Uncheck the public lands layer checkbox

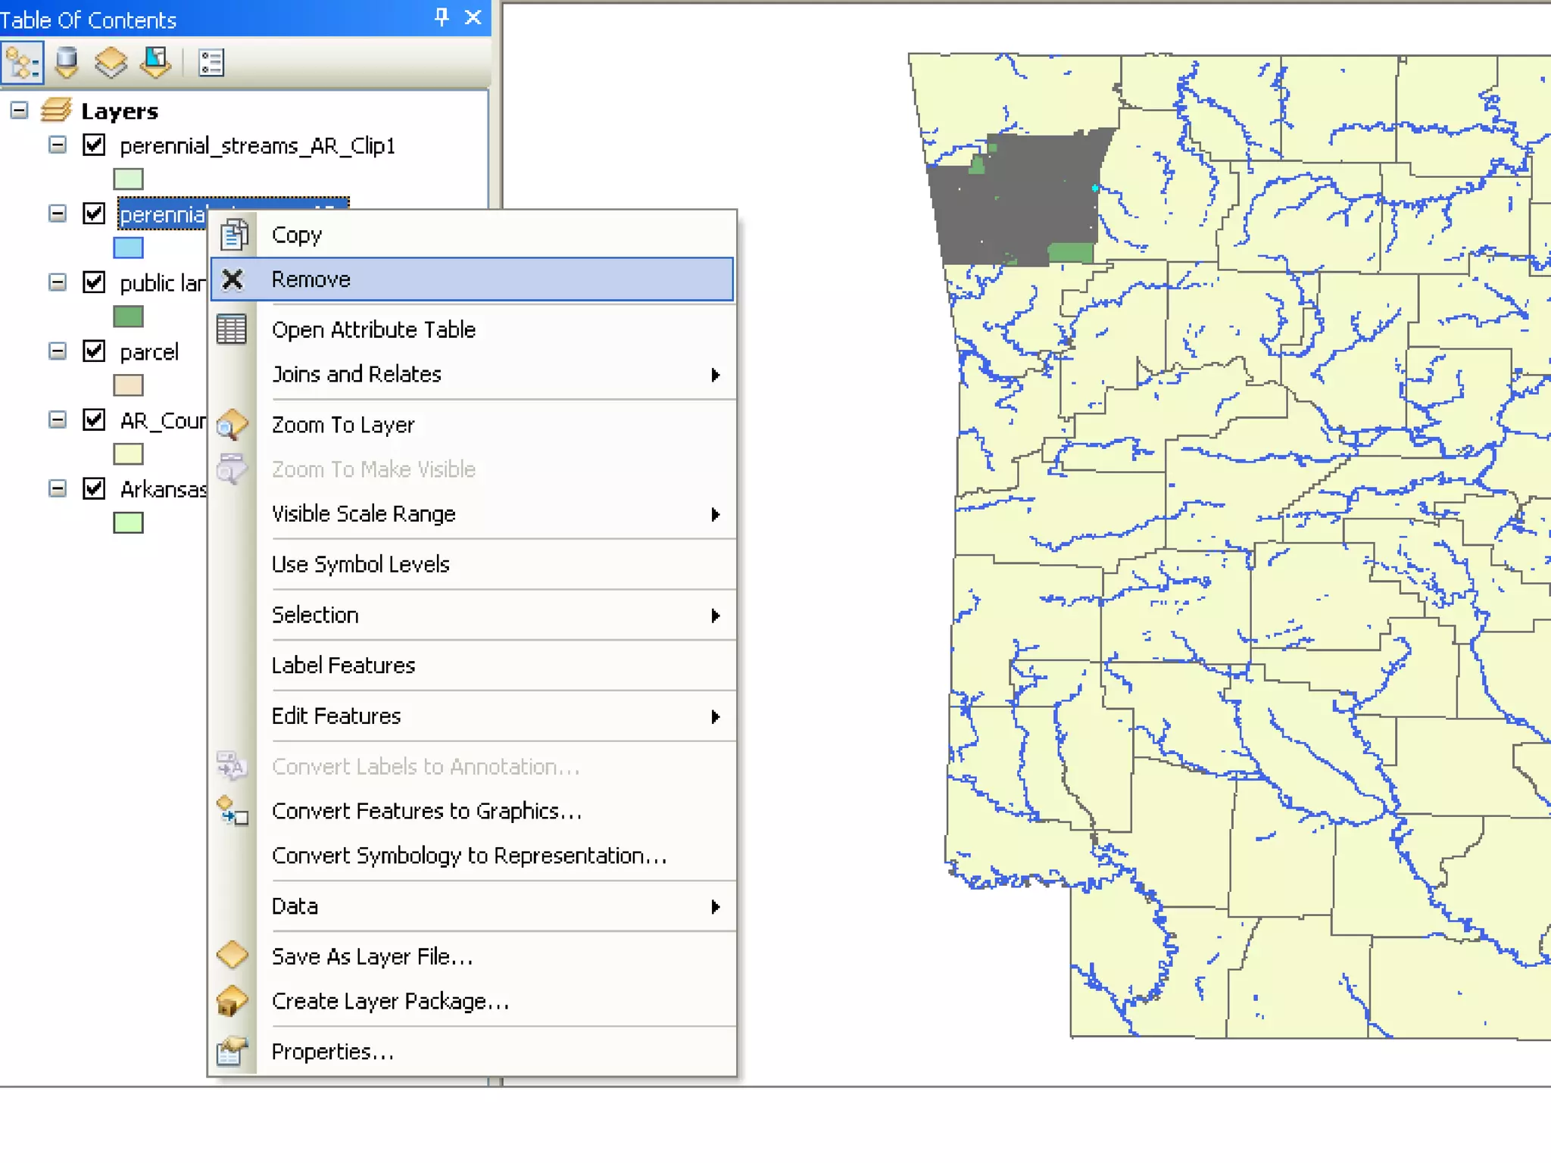click(94, 282)
